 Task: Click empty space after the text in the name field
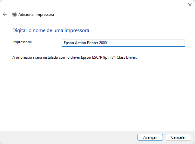145,43
